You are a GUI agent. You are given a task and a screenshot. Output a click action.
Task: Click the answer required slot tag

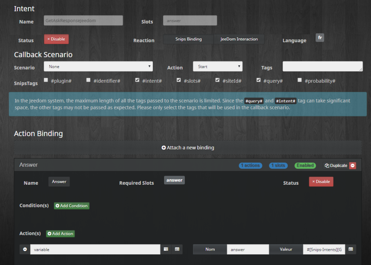pos(174,180)
